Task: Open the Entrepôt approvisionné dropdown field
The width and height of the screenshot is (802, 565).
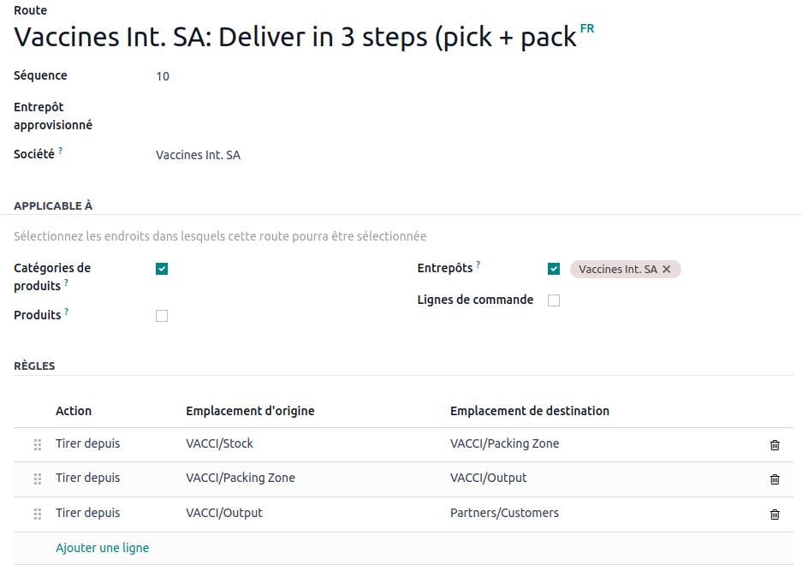Action: click(257, 116)
